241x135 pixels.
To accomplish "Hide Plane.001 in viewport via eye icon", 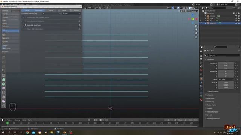I will pyautogui.click(x=236, y=23).
